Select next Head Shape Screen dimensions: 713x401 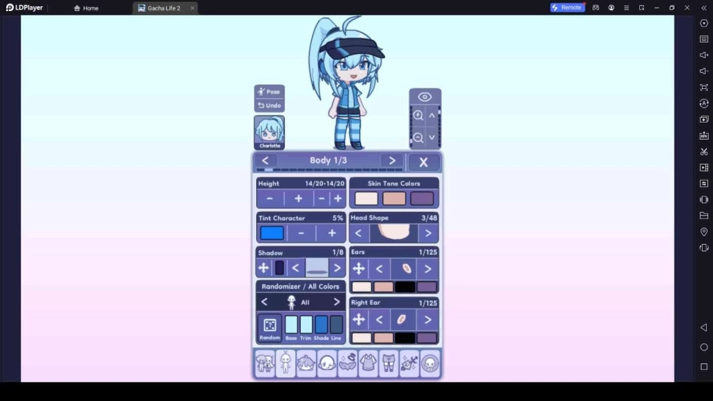(x=428, y=233)
